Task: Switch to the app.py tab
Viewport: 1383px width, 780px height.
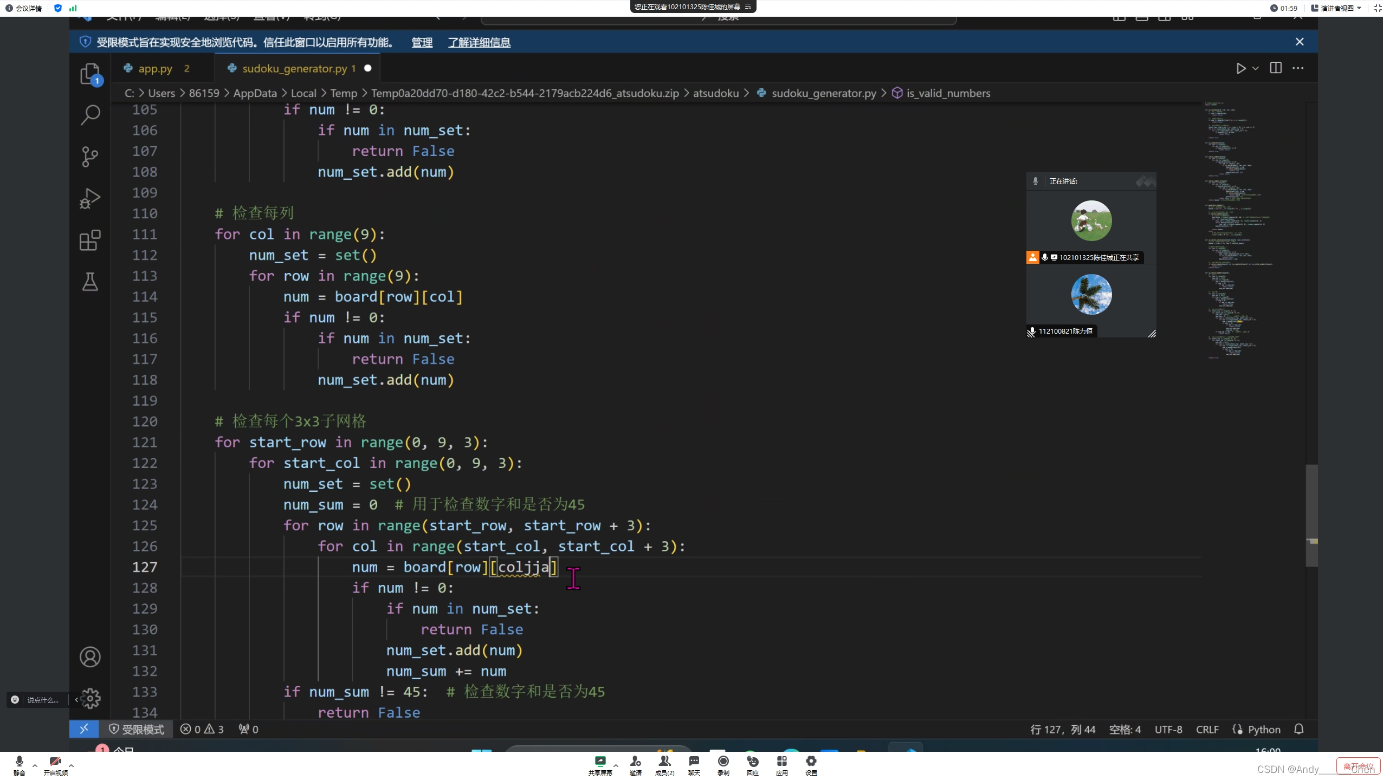Action: [x=156, y=68]
